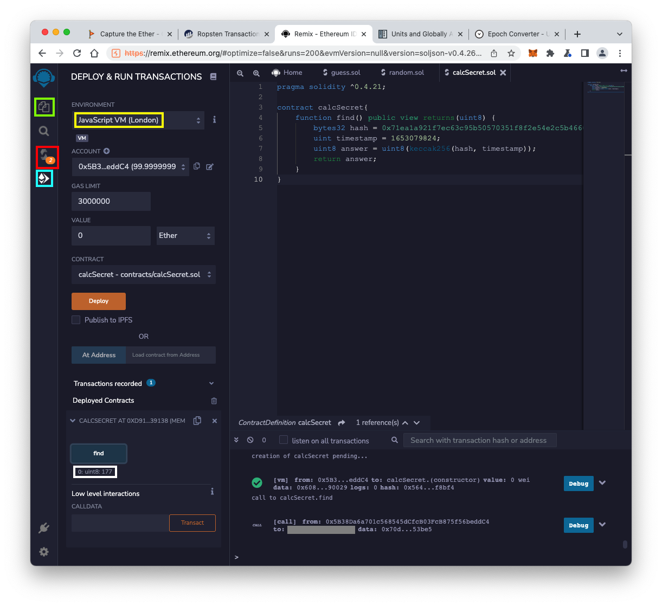Open the Ropsten Transaction browser tab
The width and height of the screenshot is (662, 606).
227,34
